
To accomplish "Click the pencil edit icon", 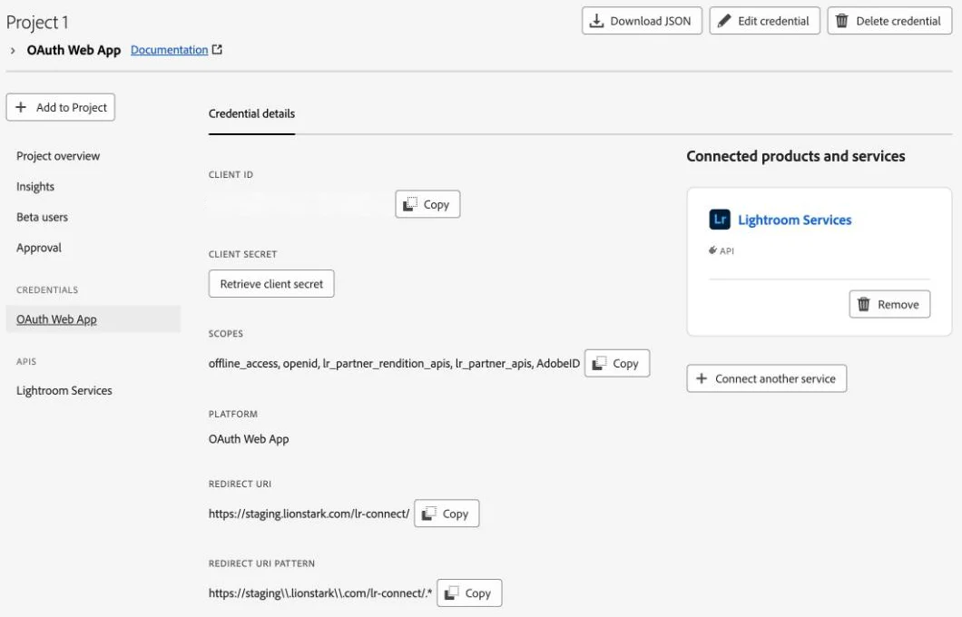I will point(724,21).
